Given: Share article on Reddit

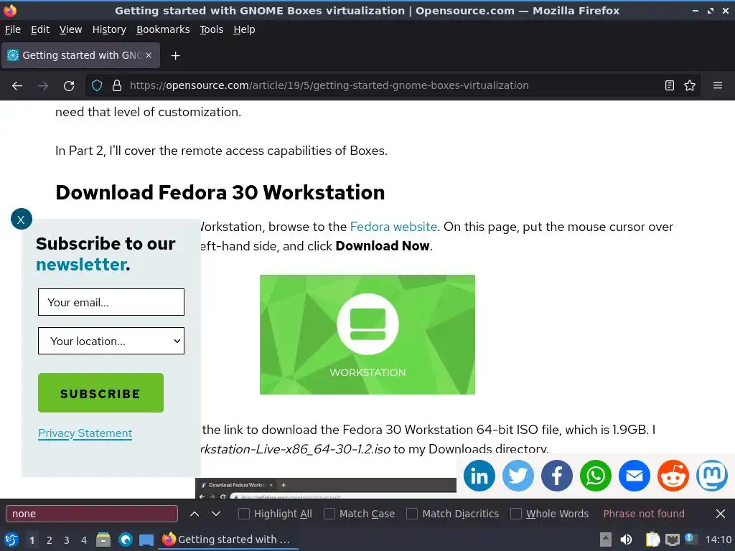Looking at the screenshot, I should pyautogui.click(x=673, y=476).
